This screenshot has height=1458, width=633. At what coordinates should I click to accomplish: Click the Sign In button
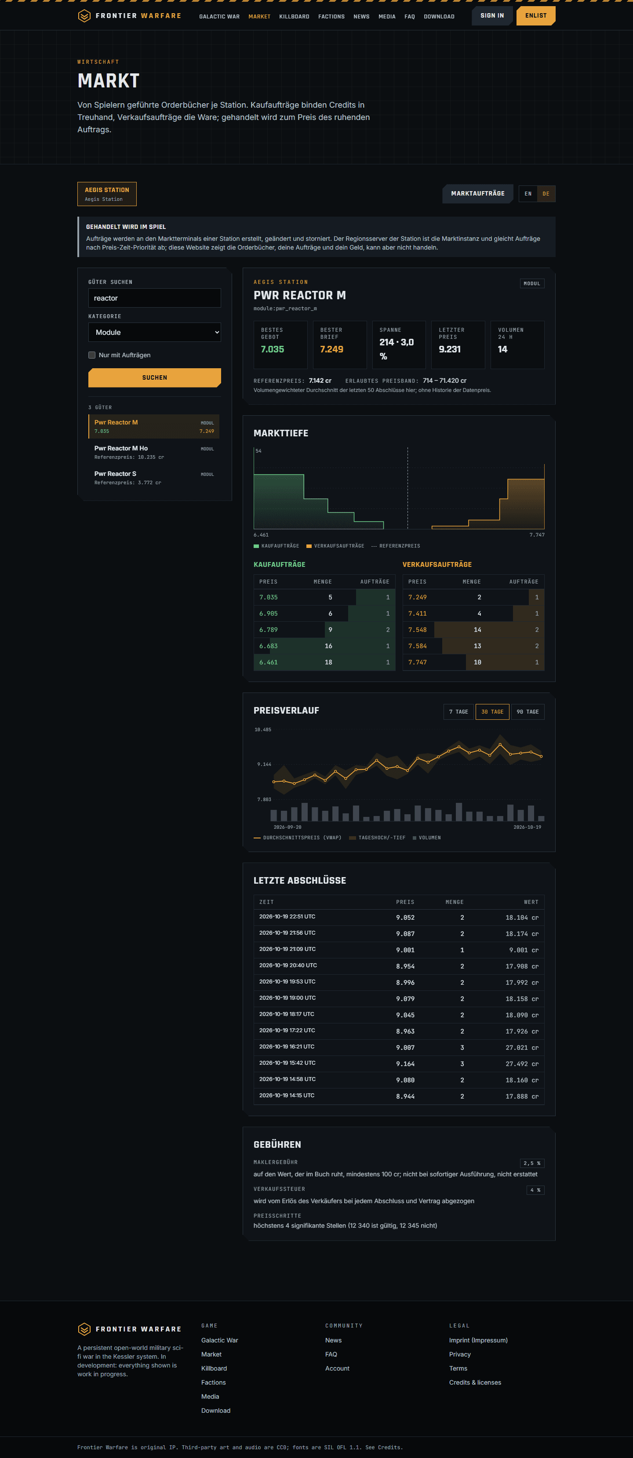[492, 16]
